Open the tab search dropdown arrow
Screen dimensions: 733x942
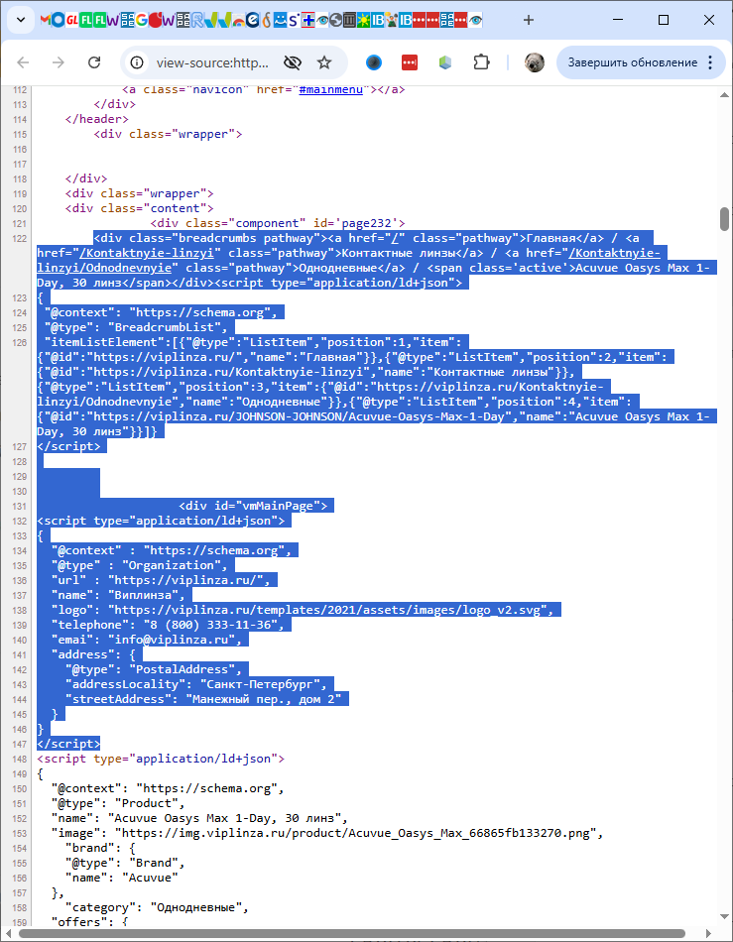[x=21, y=20]
